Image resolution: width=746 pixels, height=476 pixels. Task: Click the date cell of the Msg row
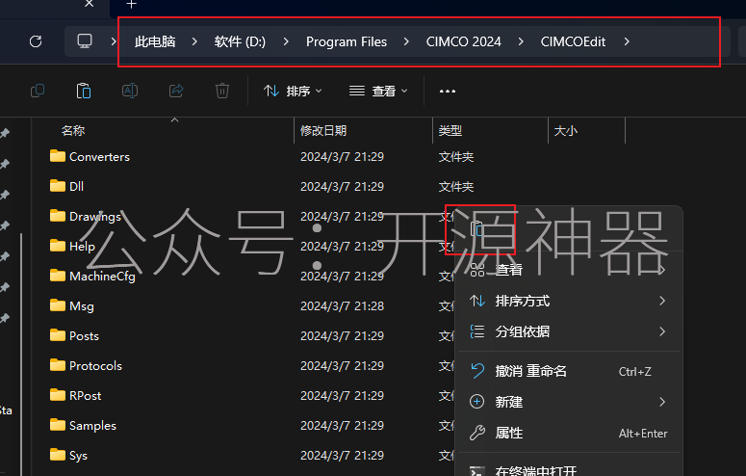[342, 305]
